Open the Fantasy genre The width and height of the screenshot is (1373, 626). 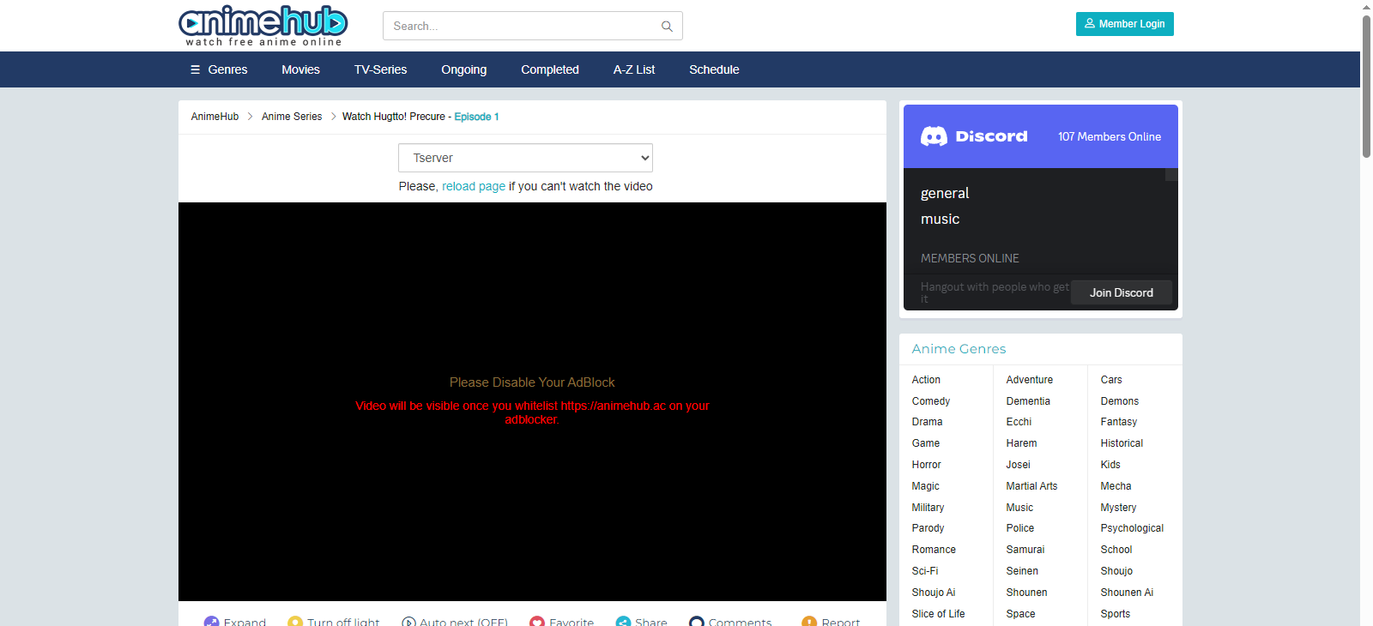coord(1118,422)
